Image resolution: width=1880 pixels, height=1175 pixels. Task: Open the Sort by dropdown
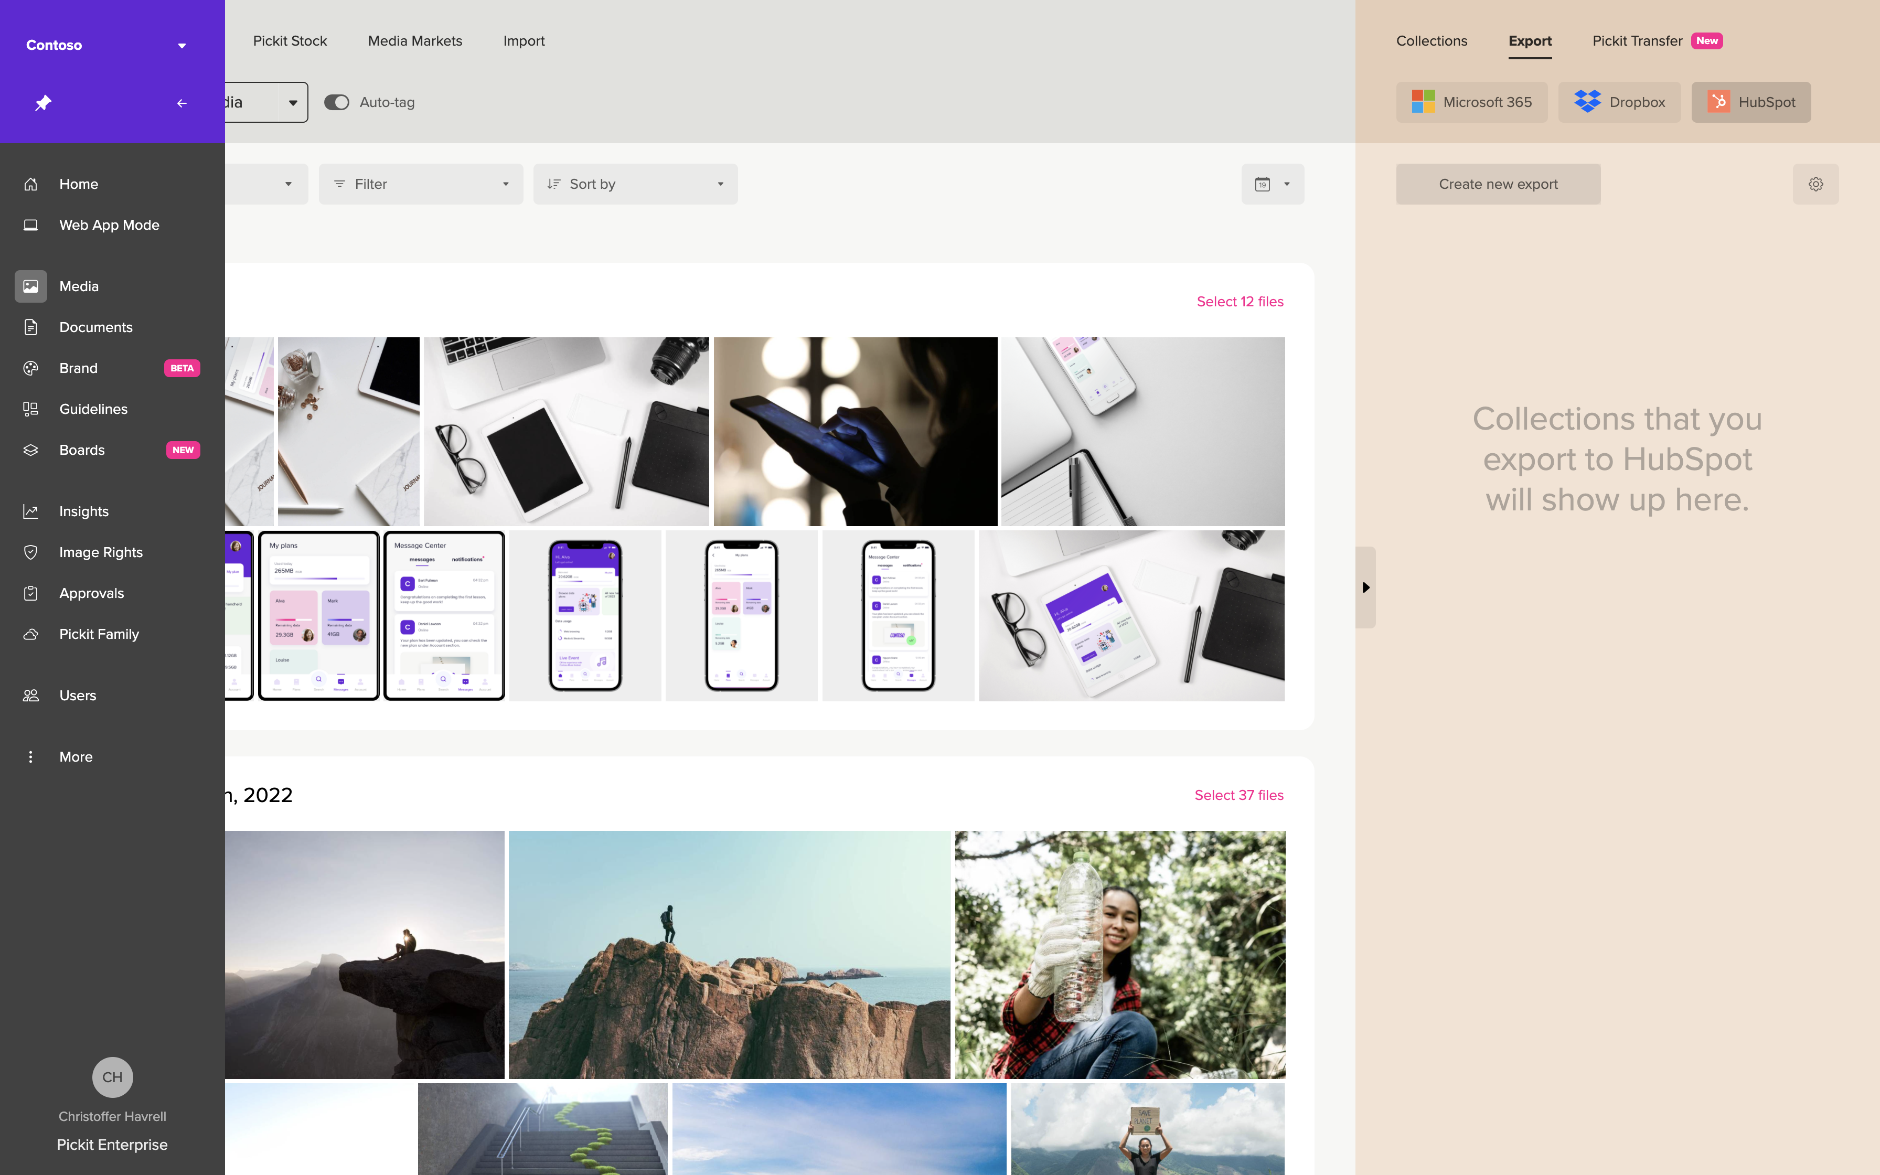pyautogui.click(x=635, y=184)
